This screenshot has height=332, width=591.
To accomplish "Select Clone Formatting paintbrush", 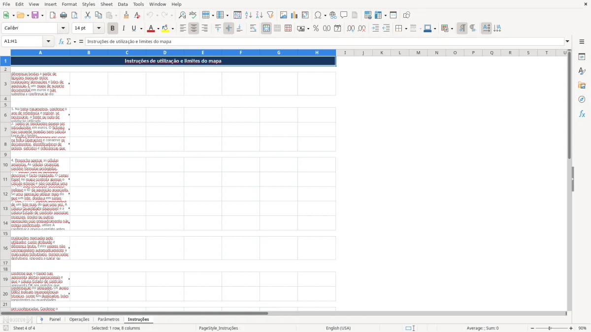I will pos(127,15).
